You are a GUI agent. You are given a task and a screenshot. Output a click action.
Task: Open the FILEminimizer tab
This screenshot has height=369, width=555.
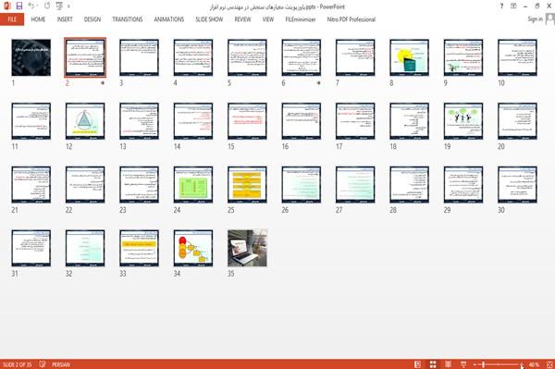tap(301, 19)
